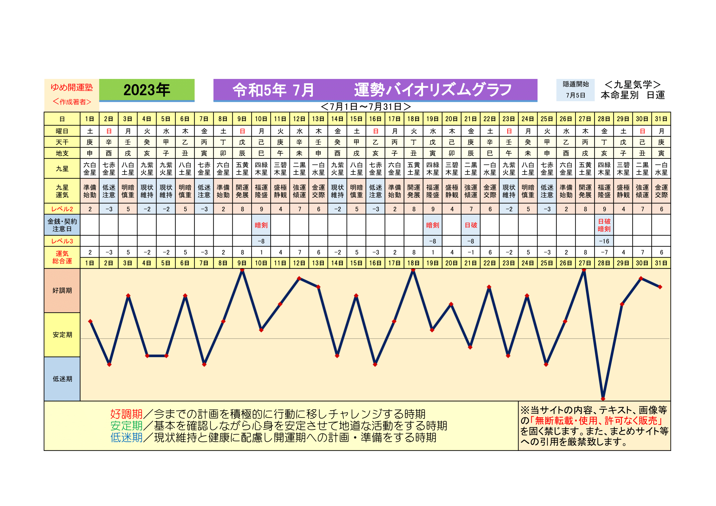Click the ゆめ開運塾 author label
Image resolution: width=716 pixels, height=506 pixels.
[x=72, y=87]
